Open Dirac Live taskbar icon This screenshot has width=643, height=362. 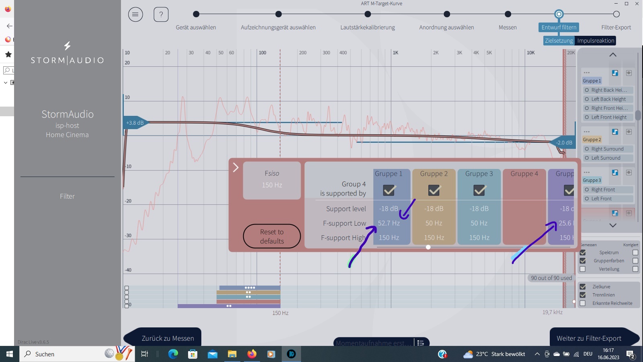(291, 354)
